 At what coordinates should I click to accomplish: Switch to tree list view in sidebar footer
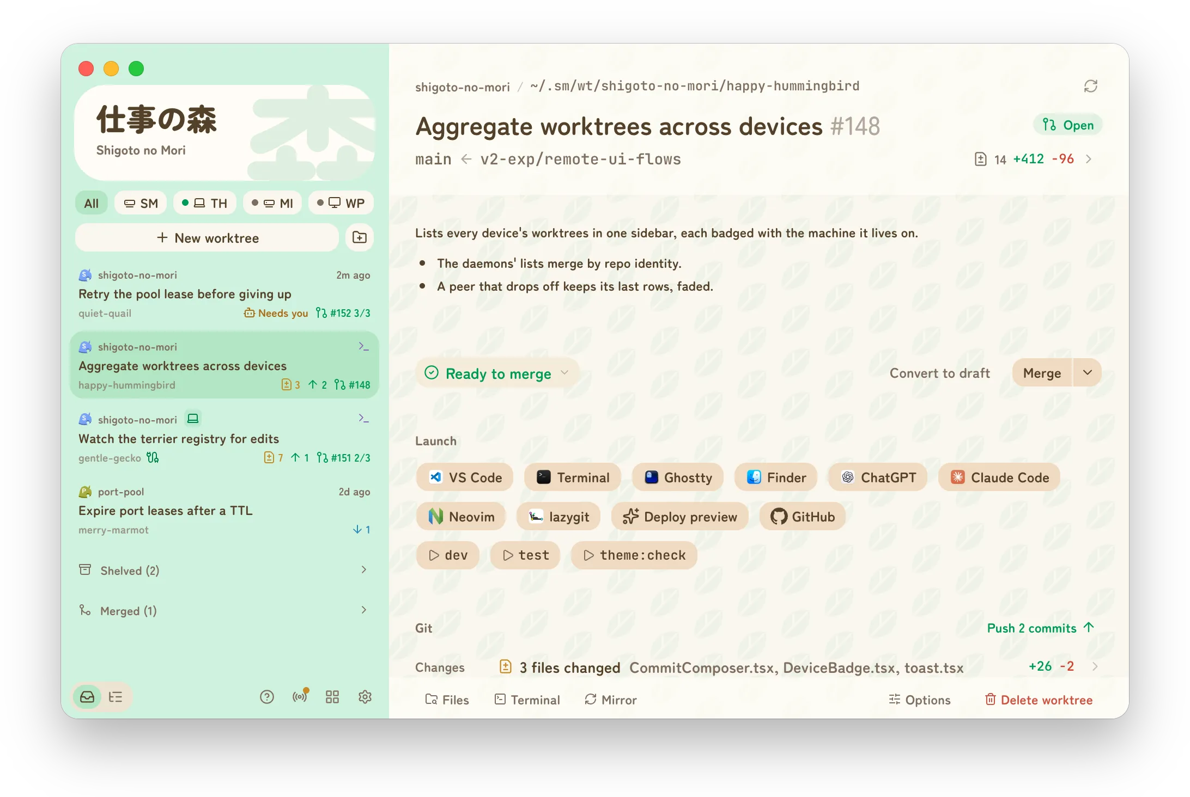point(116,697)
